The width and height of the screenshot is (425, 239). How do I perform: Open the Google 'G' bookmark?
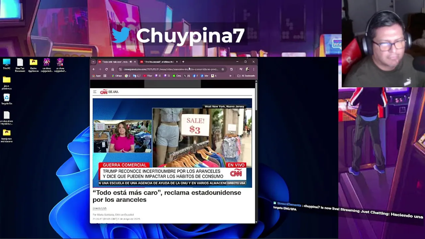tap(127, 76)
